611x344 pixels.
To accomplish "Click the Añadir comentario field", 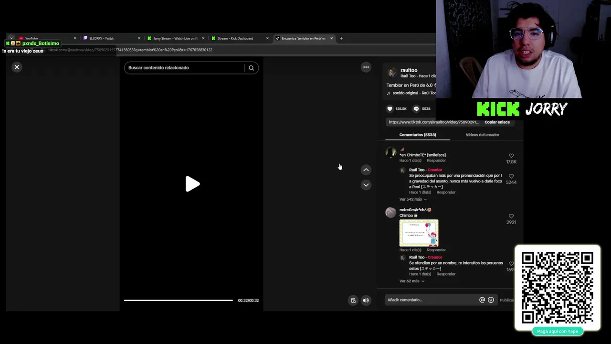I will pyautogui.click(x=432, y=300).
